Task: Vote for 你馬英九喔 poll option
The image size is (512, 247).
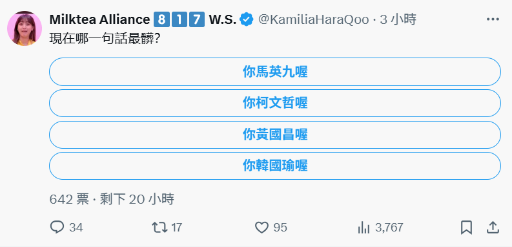Action: tap(275, 72)
